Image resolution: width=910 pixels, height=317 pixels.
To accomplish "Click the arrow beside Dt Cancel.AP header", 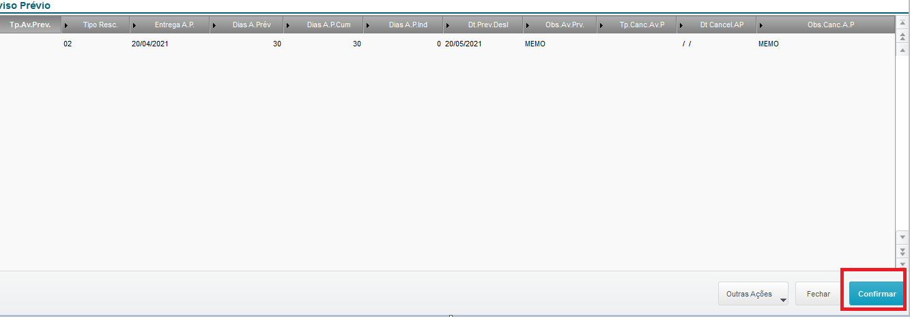I will pos(683,25).
